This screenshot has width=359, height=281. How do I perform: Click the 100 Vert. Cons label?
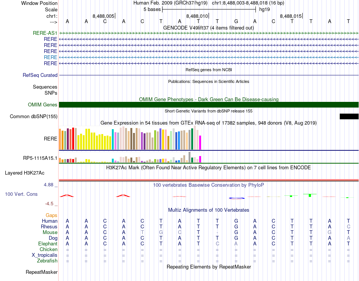click(21, 194)
